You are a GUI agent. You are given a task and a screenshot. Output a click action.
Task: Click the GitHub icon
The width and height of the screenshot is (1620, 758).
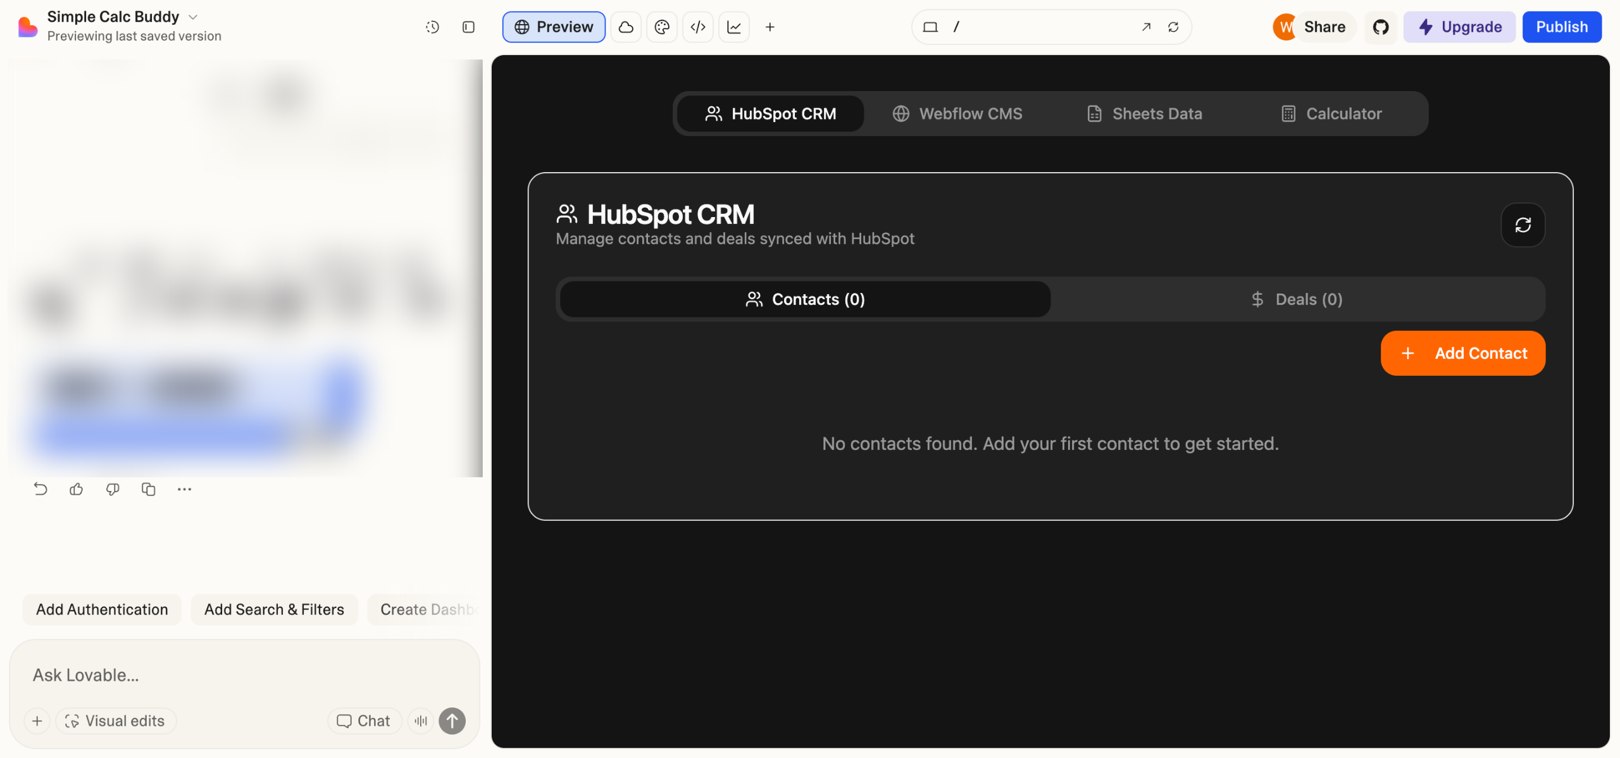[x=1381, y=27]
